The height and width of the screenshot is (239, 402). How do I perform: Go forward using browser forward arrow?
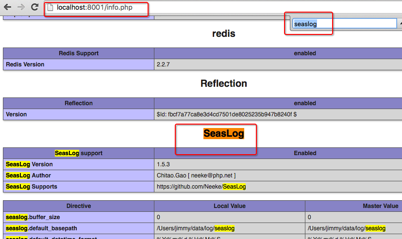click(x=21, y=7)
